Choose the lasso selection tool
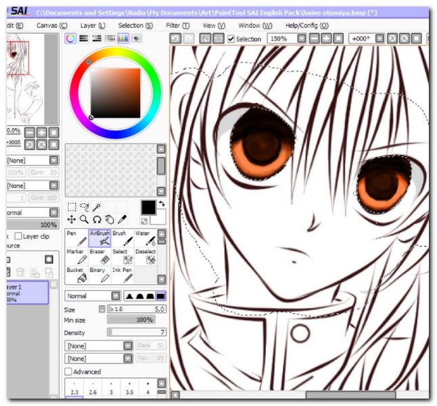This screenshot has height=406, width=437. [85, 207]
